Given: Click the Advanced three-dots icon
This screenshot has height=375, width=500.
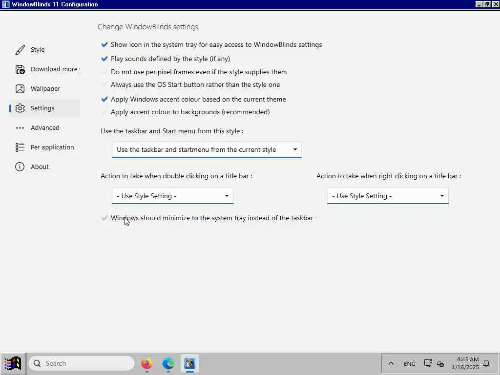Looking at the screenshot, I should point(20,128).
